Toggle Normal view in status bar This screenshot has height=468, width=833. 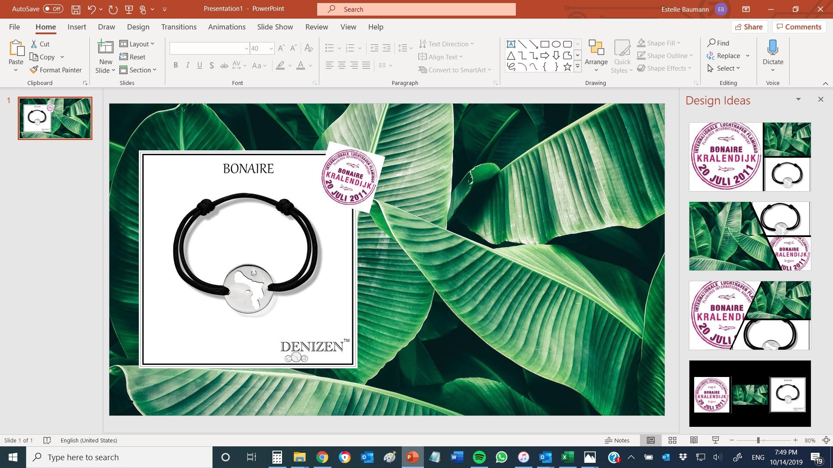coord(651,440)
